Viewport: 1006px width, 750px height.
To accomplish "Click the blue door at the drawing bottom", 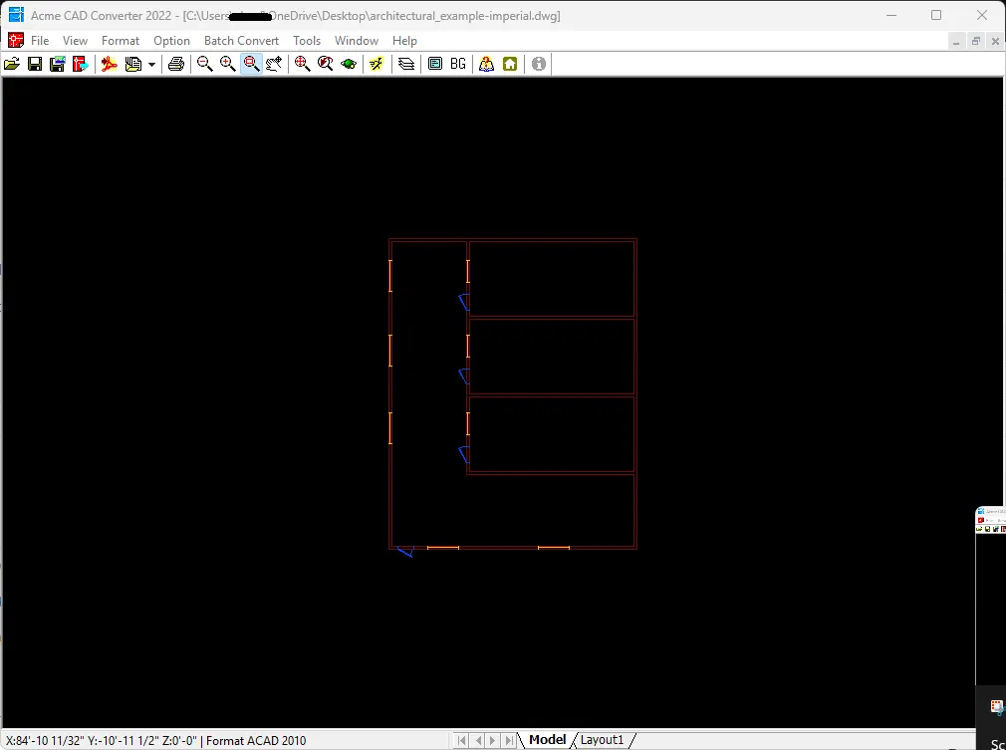I will coord(405,551).
